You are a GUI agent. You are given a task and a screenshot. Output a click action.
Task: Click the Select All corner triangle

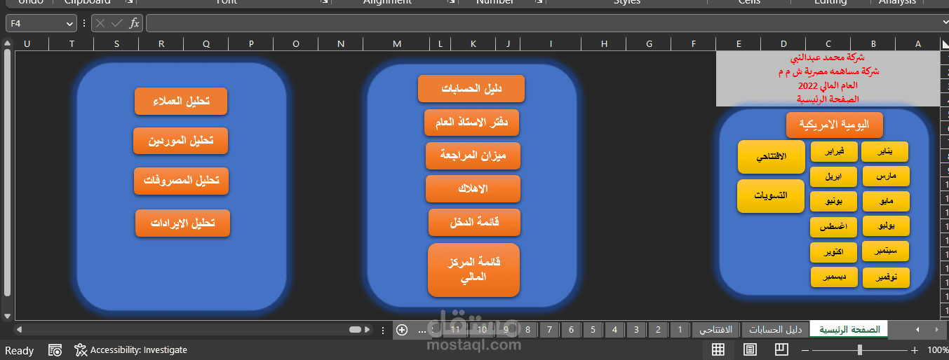(944, 44)
